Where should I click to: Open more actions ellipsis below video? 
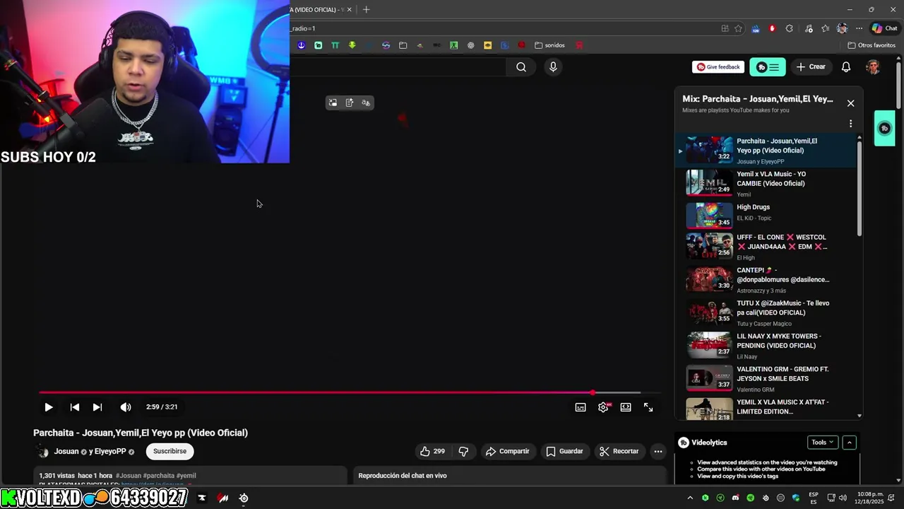pos(658,451)
